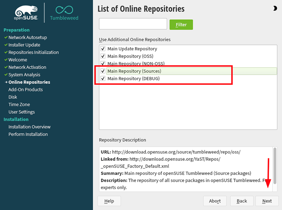Viewport: 282px width, 210px height.
Task: Click the openSUSE chameleon logo
Action: pos(26,12)
